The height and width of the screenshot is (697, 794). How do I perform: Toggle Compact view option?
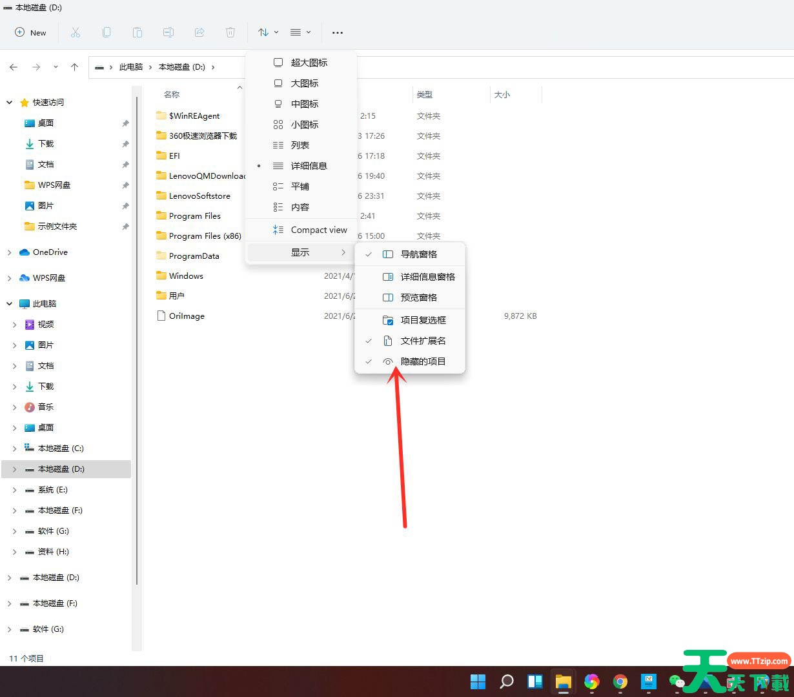[301, 230]
